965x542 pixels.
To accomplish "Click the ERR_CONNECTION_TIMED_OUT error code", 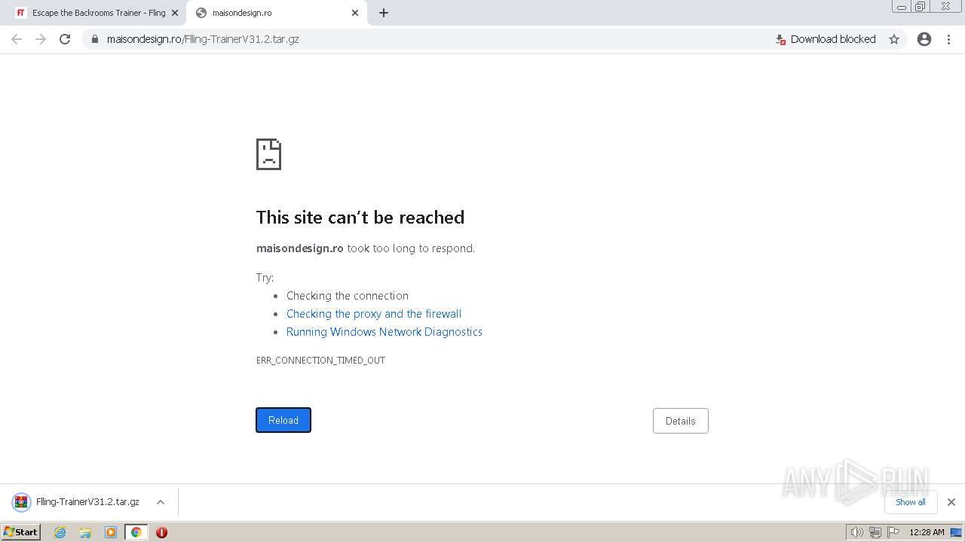I will 320,361.
